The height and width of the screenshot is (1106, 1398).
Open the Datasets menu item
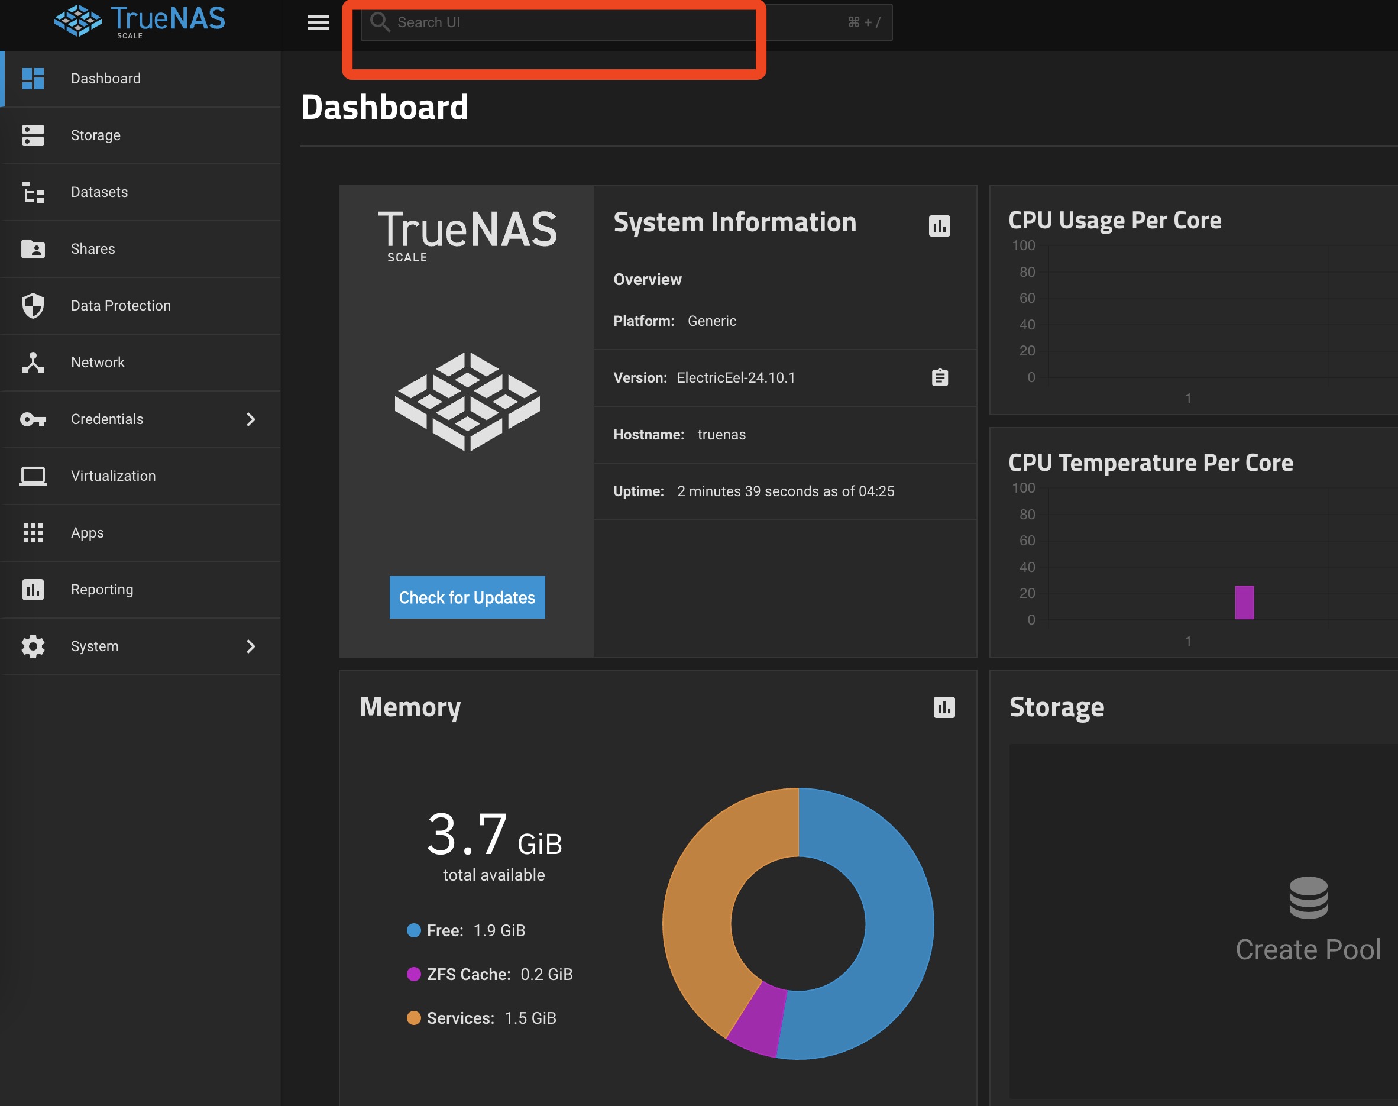coord(99,192)
